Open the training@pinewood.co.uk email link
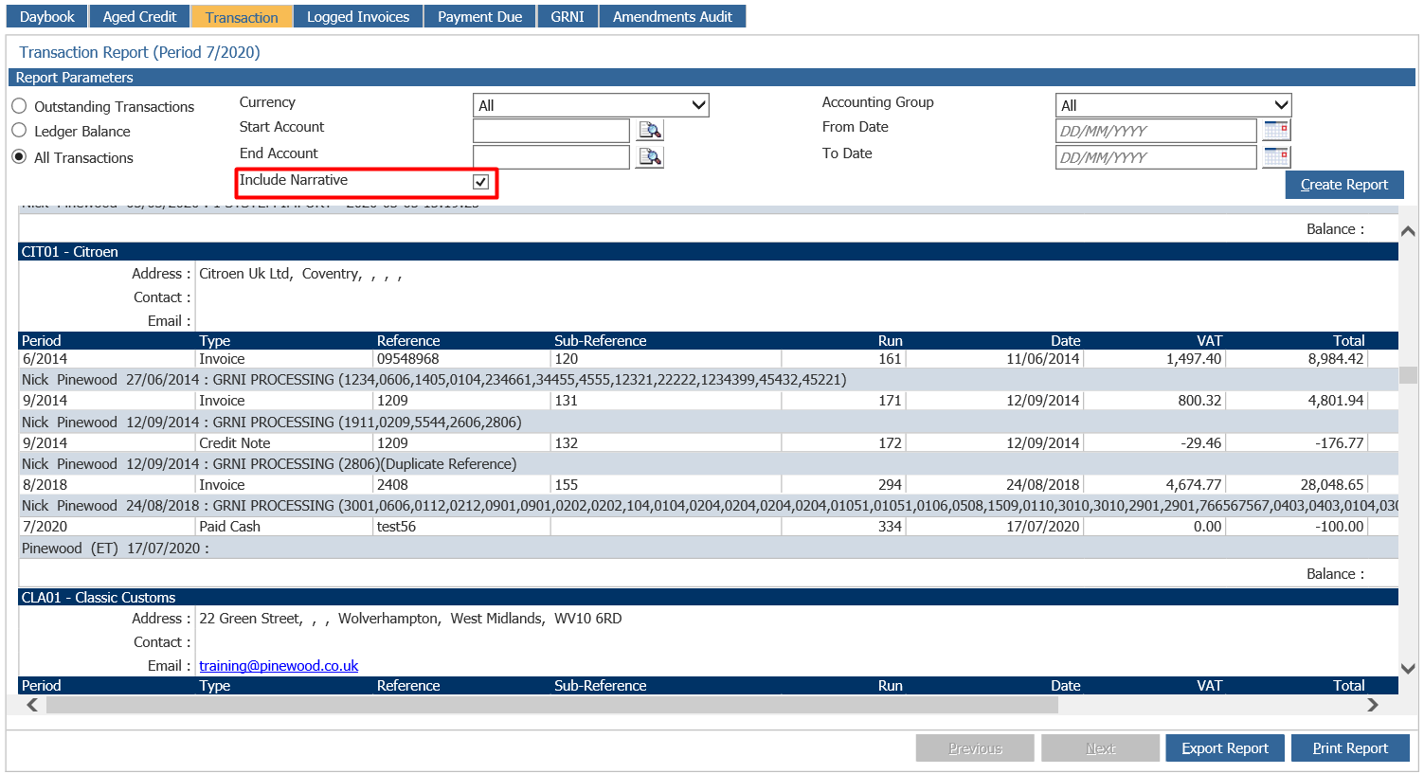The height and width of the screenshot is (774, 1424). tap(279, 665)
